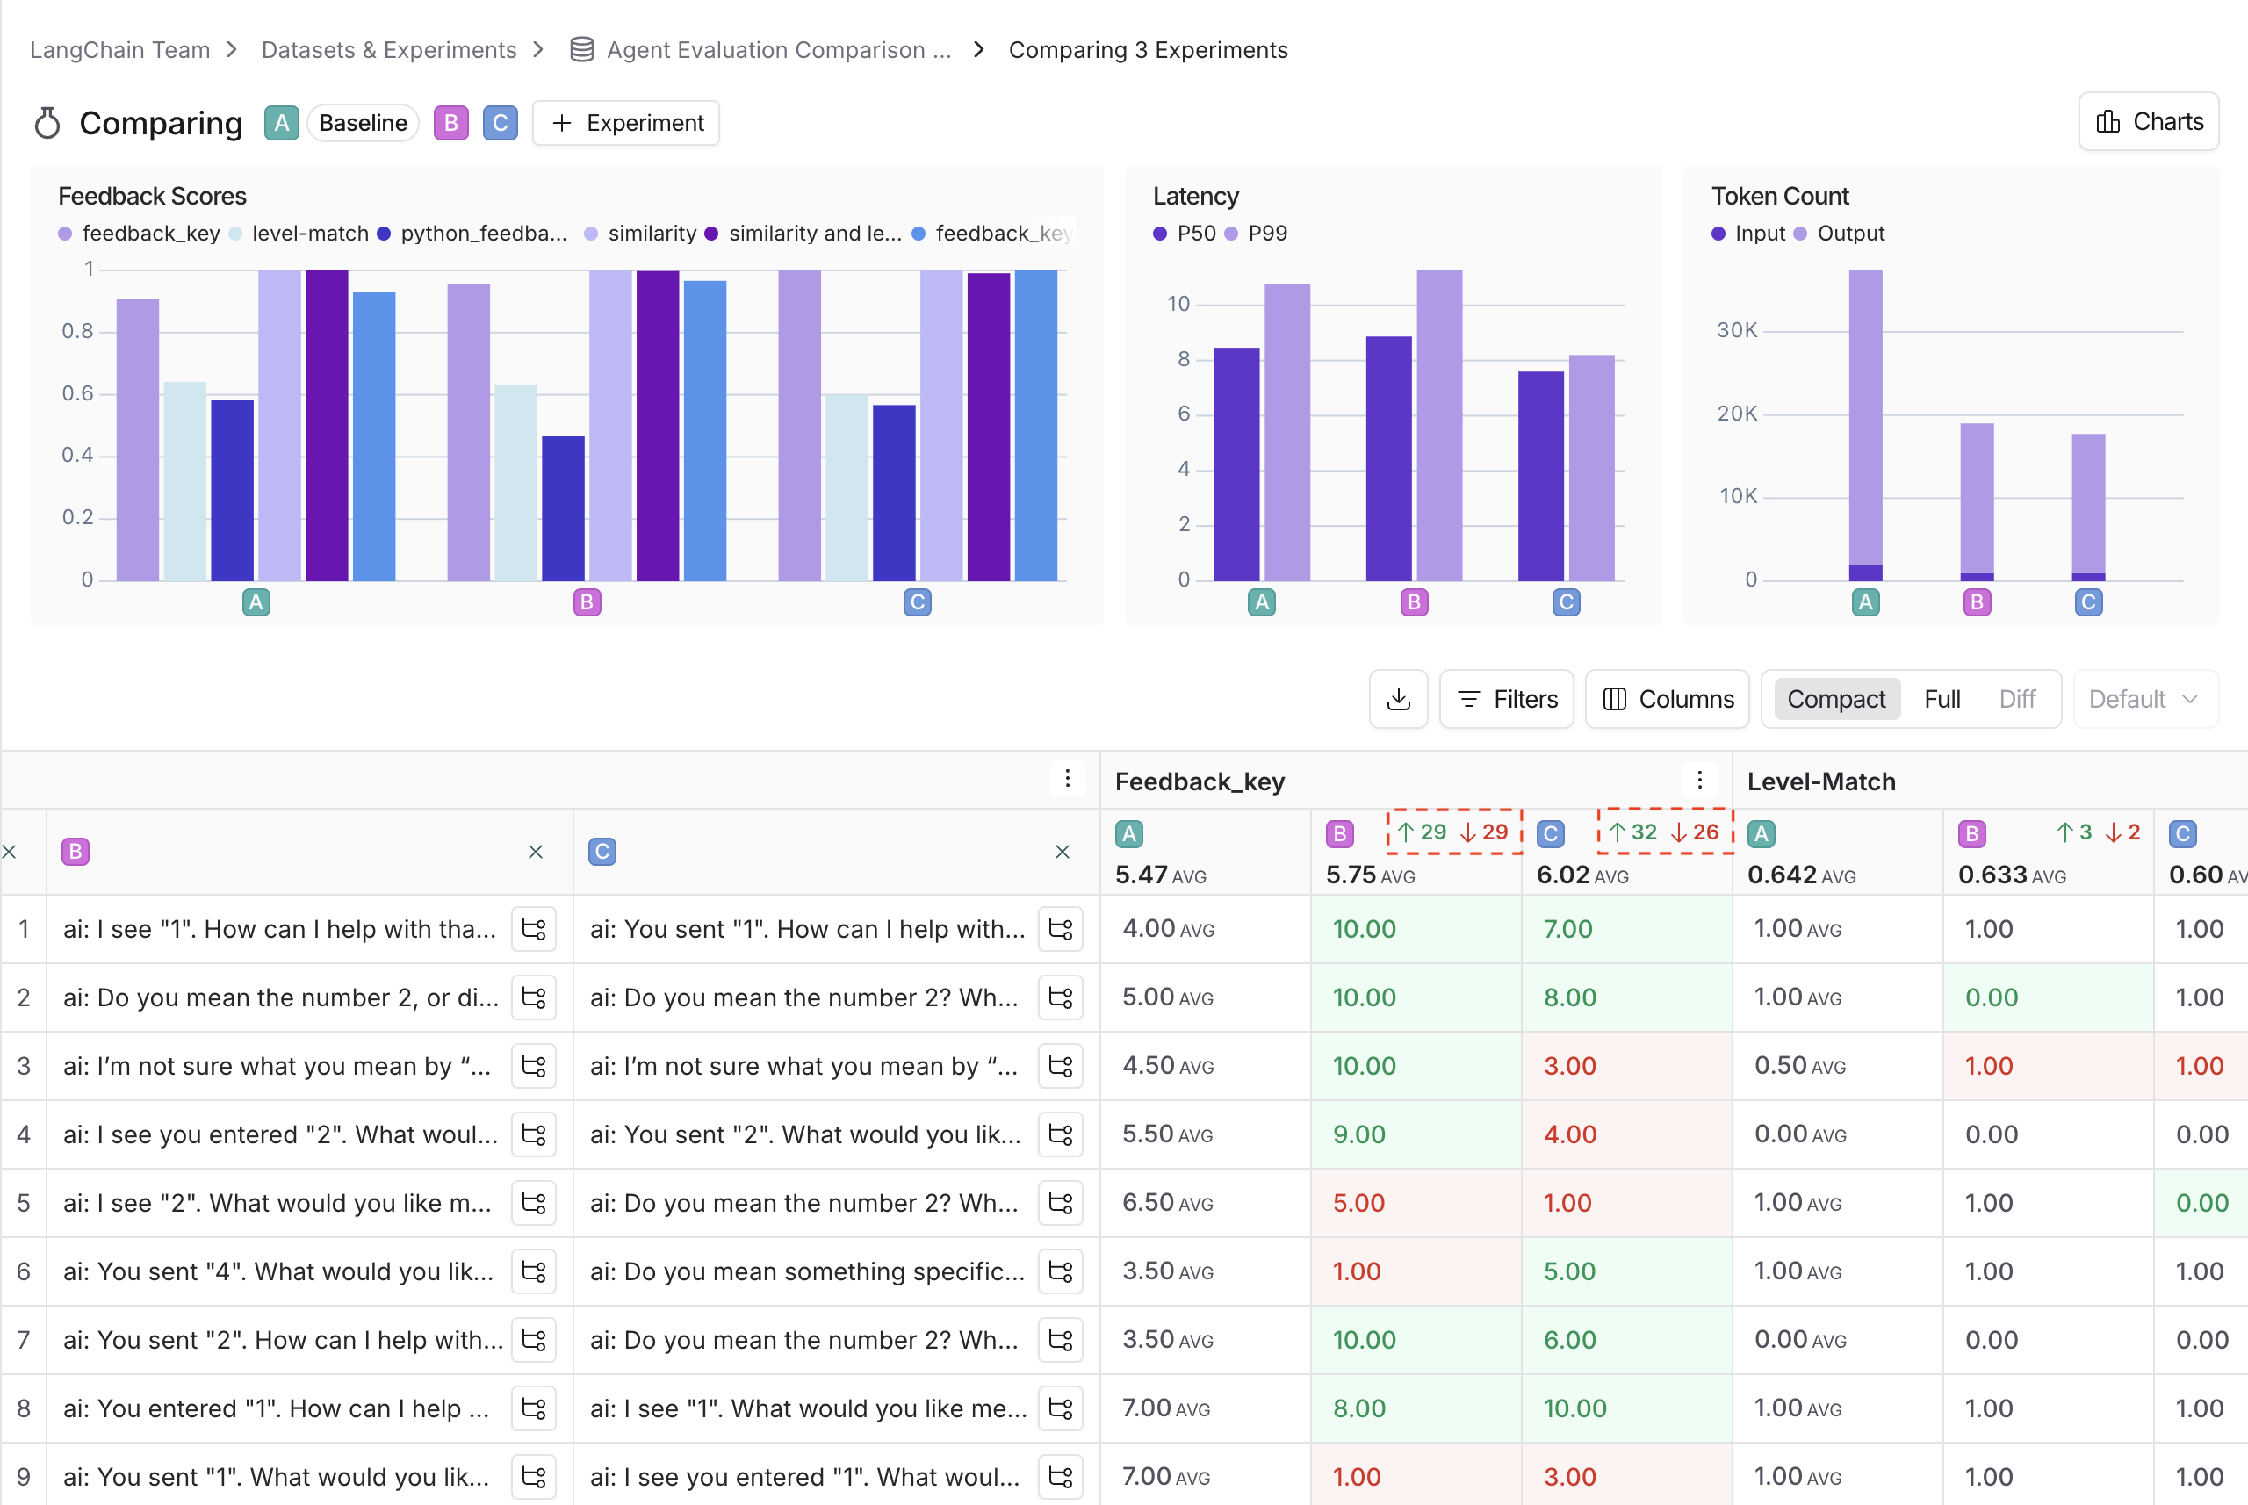Viewport: 2248px width, 1505px height.
Task: Navigate to Datasets & Experiments breadcrumb
Action: tap(388, 49)
